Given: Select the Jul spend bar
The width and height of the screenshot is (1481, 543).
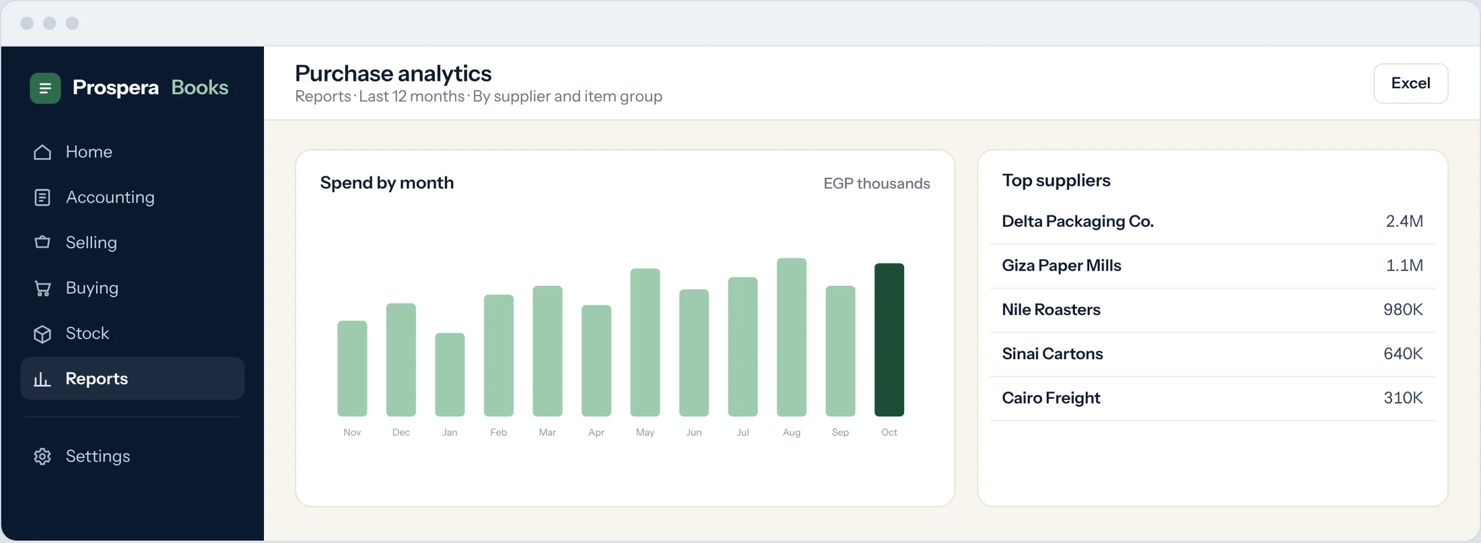Looking at the screenshot, I should (x=743, y=347).
